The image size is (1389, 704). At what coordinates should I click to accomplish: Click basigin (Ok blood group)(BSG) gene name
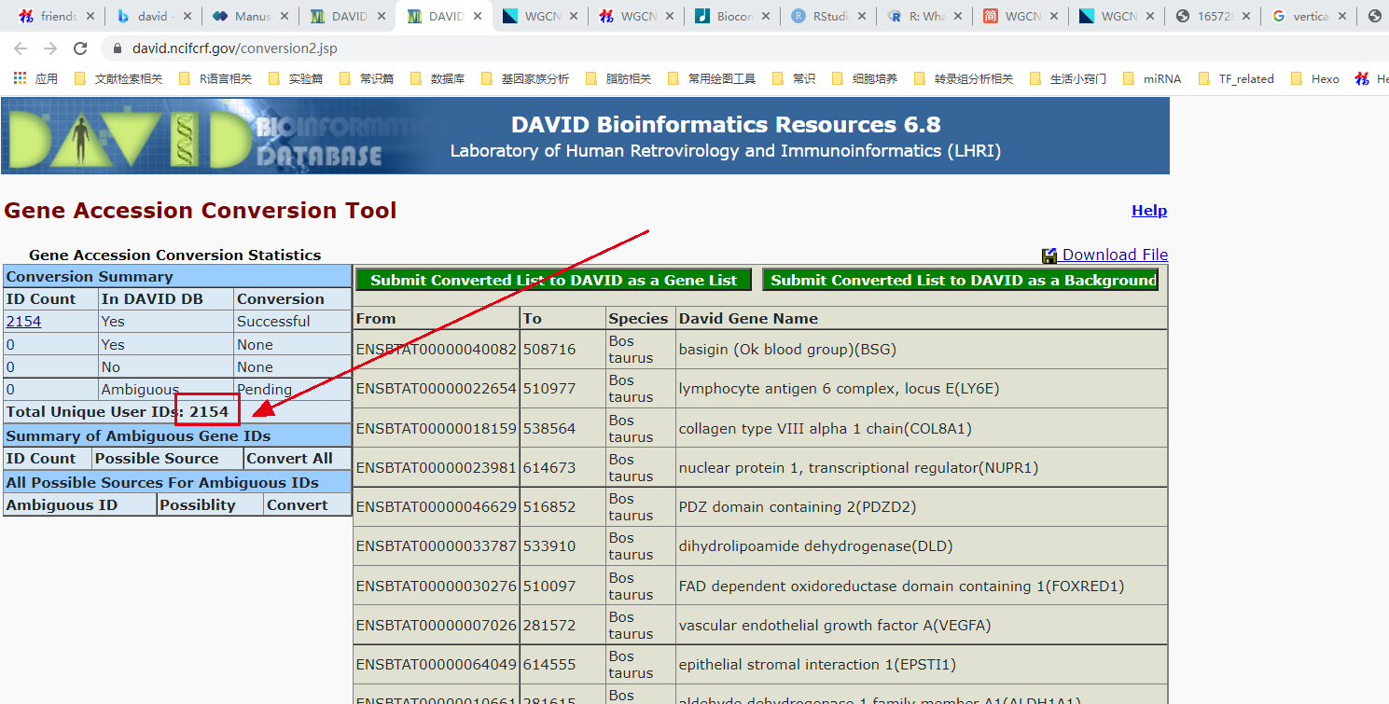tap(787, 350)
